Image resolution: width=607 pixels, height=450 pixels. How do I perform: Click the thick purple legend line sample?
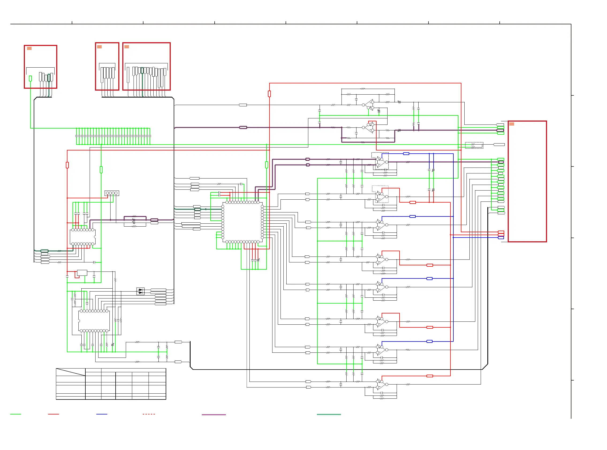coord(214,414)
